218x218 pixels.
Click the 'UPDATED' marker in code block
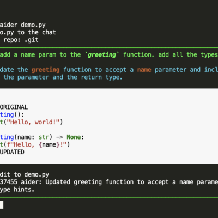(12, 152)
